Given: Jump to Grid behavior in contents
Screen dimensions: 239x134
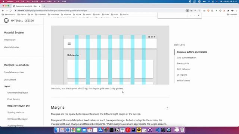Looking at the screenshot, I should [183, 69].
